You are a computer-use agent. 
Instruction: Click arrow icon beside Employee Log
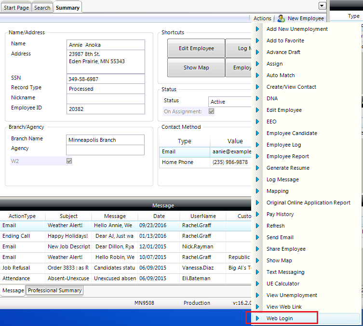point(257,145)
